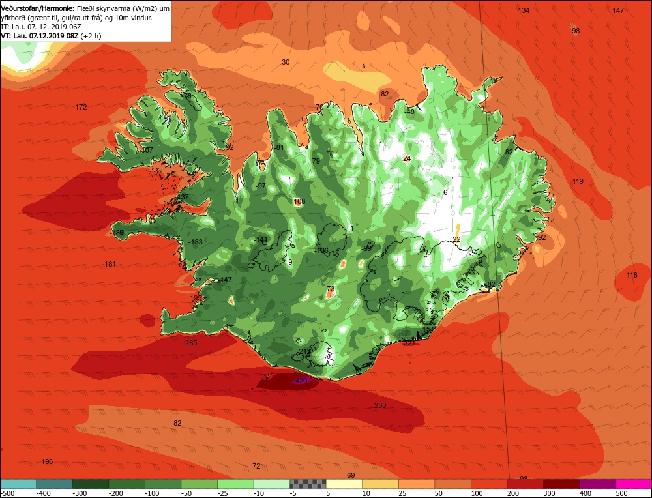Click the -133 value on the land

click(196, 242)
